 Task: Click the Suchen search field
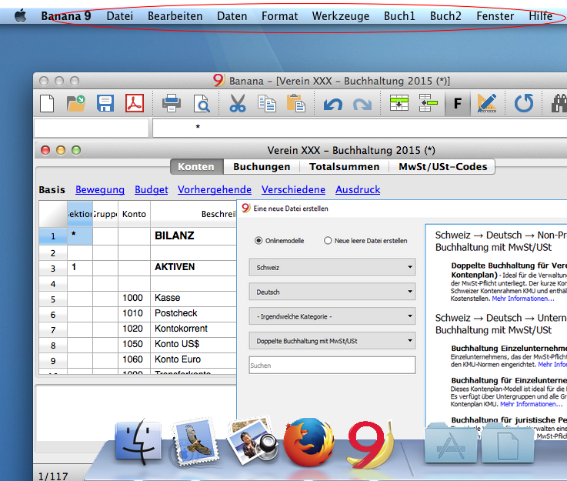tap(332, 366)
